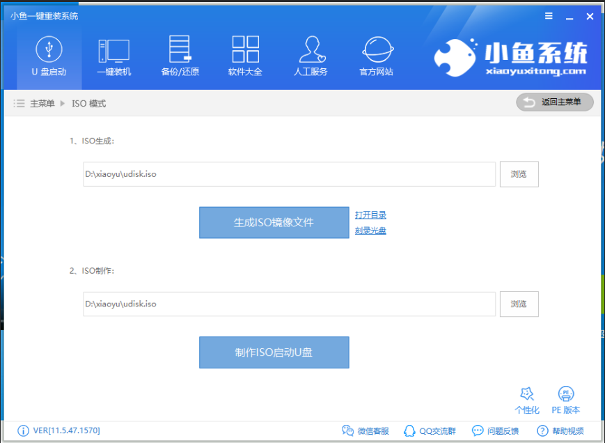605x443 pixels.
Task: Click 制作ISO启动U盘 to create bootable USB
Action: pyautogui.click(x=274, y=352)
